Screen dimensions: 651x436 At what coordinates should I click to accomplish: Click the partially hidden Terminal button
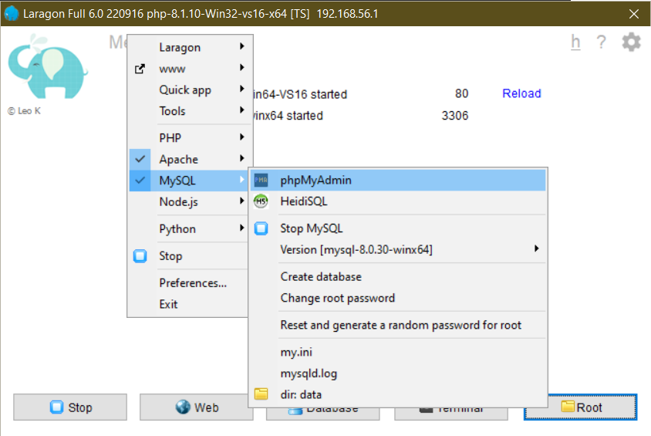tap(451, 414)
